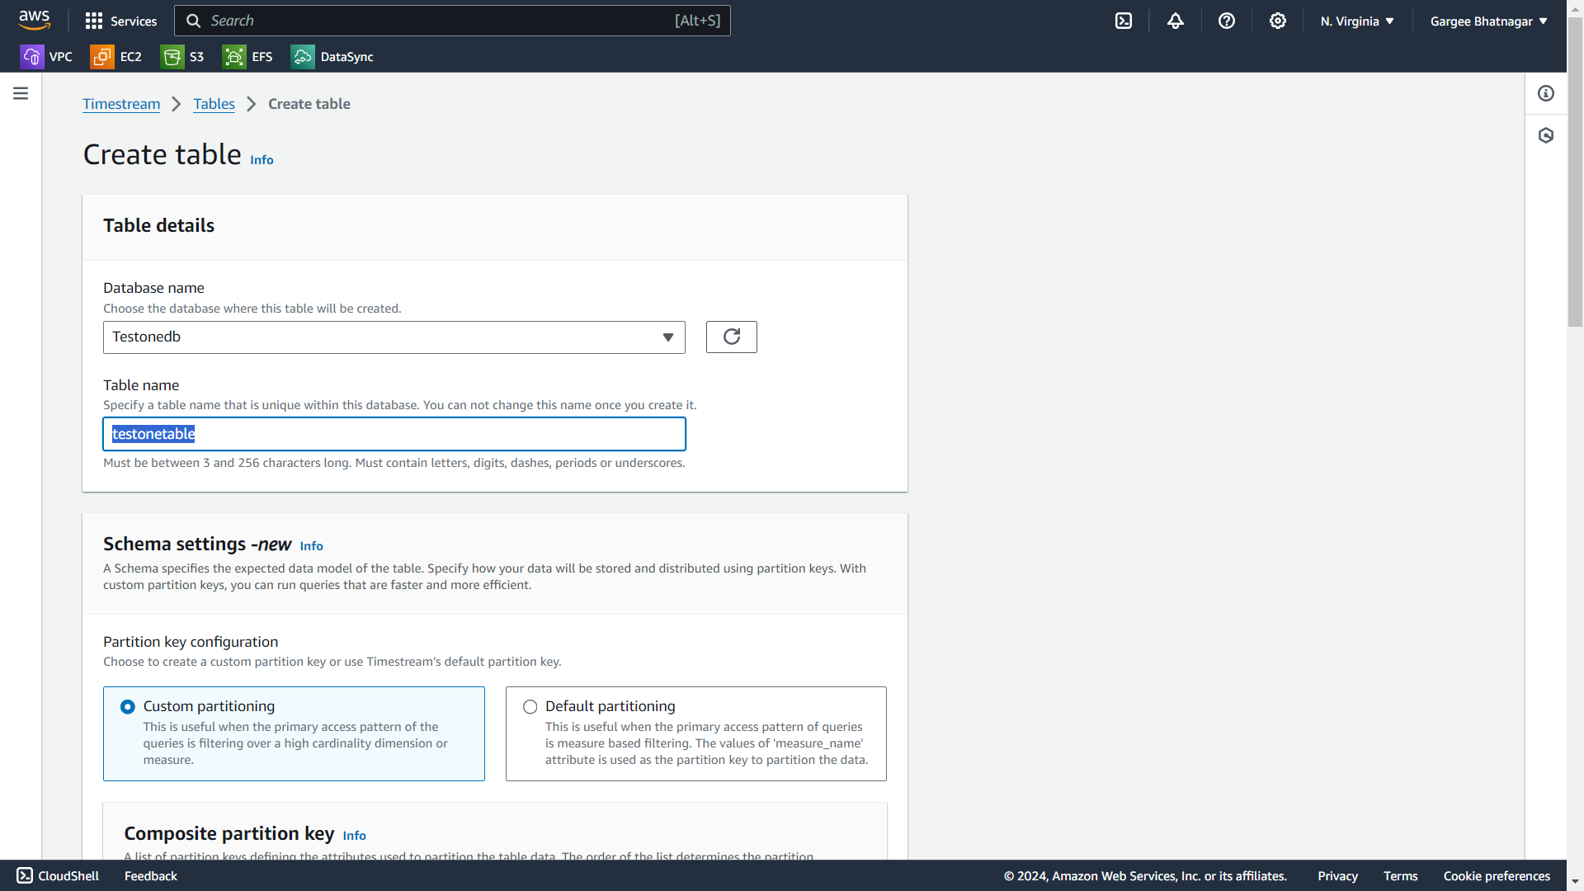The width and height of the screenshot is (1584, 891).
Task: Open the notifications bell
Action: (x=1175, y=21)
